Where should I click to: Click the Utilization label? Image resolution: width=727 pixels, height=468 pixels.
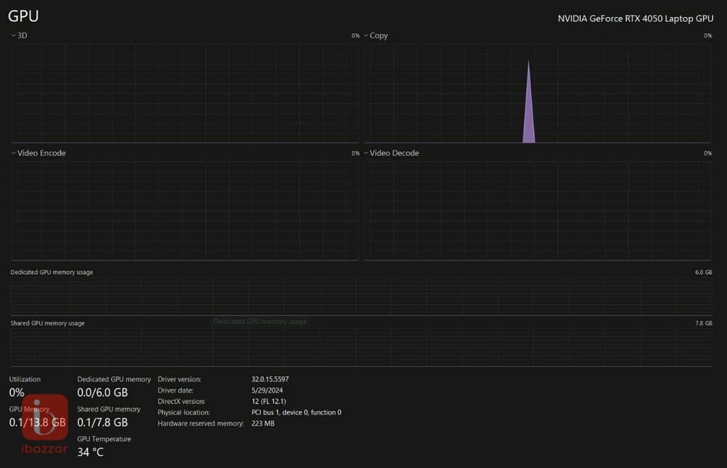pyautogui.click(x=25, y=379)
